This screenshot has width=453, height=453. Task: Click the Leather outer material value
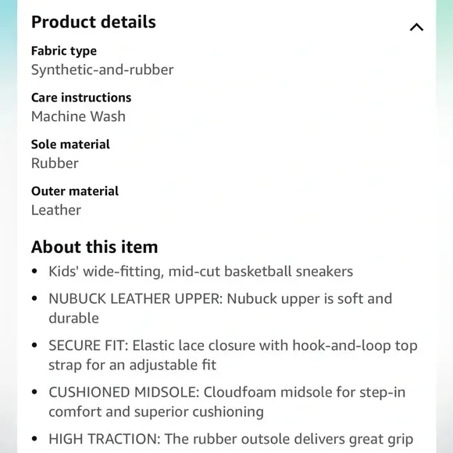click(56, 210)
